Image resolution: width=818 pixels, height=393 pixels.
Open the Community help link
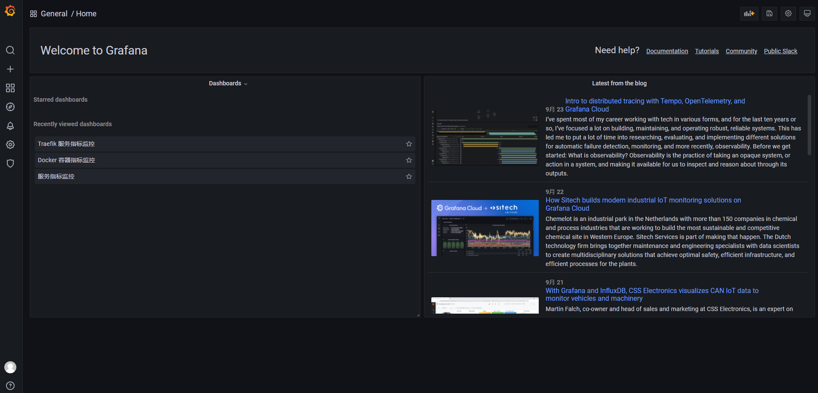coord(742,51)
